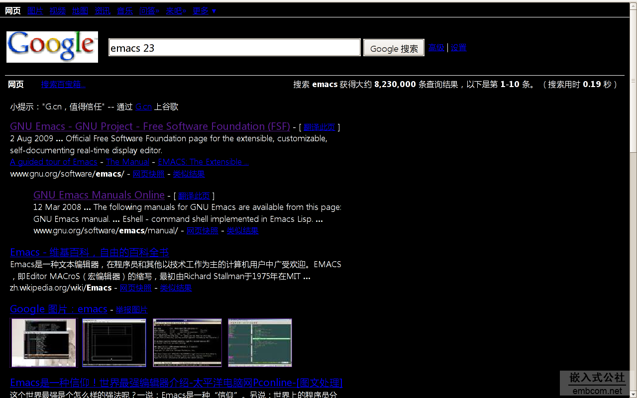Click the page's vertical scrollbar

[x=633, y=199]
